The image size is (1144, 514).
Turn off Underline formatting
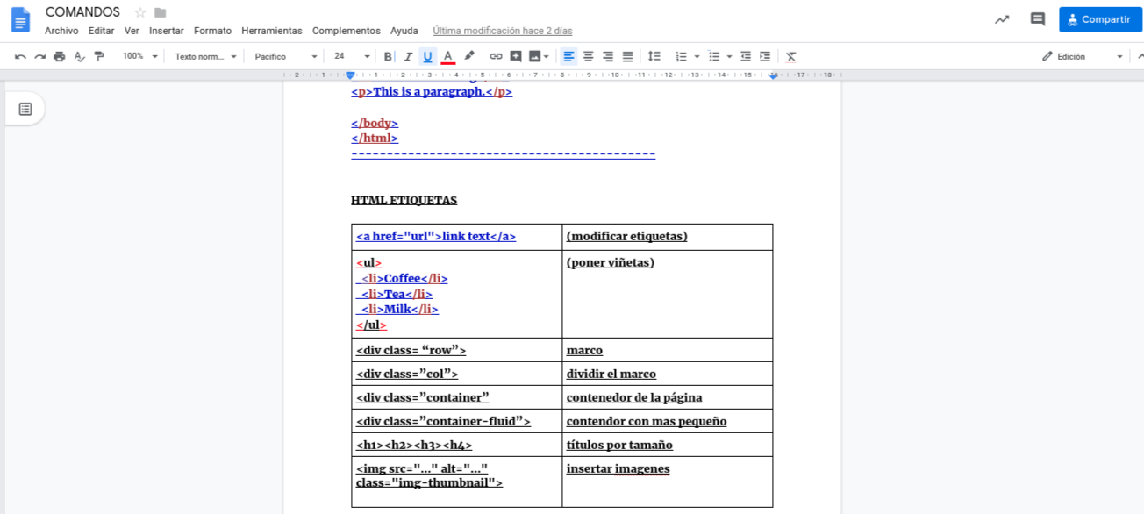pos(428,56)
